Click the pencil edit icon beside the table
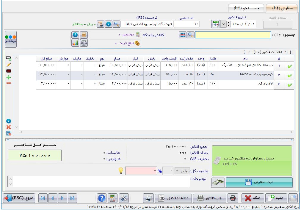 [9, 64]
